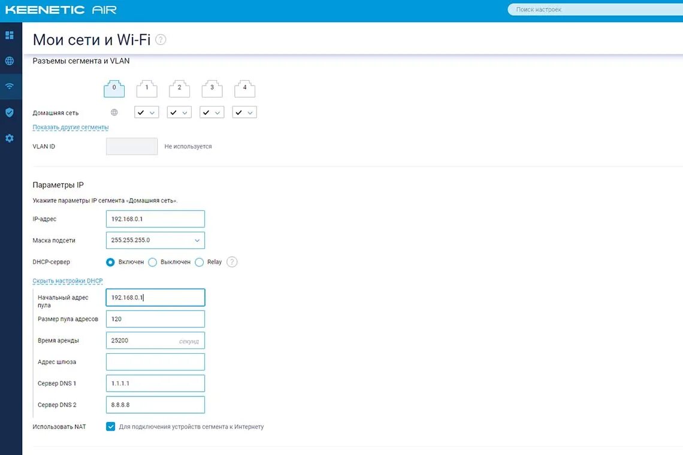Click Показать другие сегменты link
Image resolution: width=683 pixels, height=455 pixels.
coord(71,127)
